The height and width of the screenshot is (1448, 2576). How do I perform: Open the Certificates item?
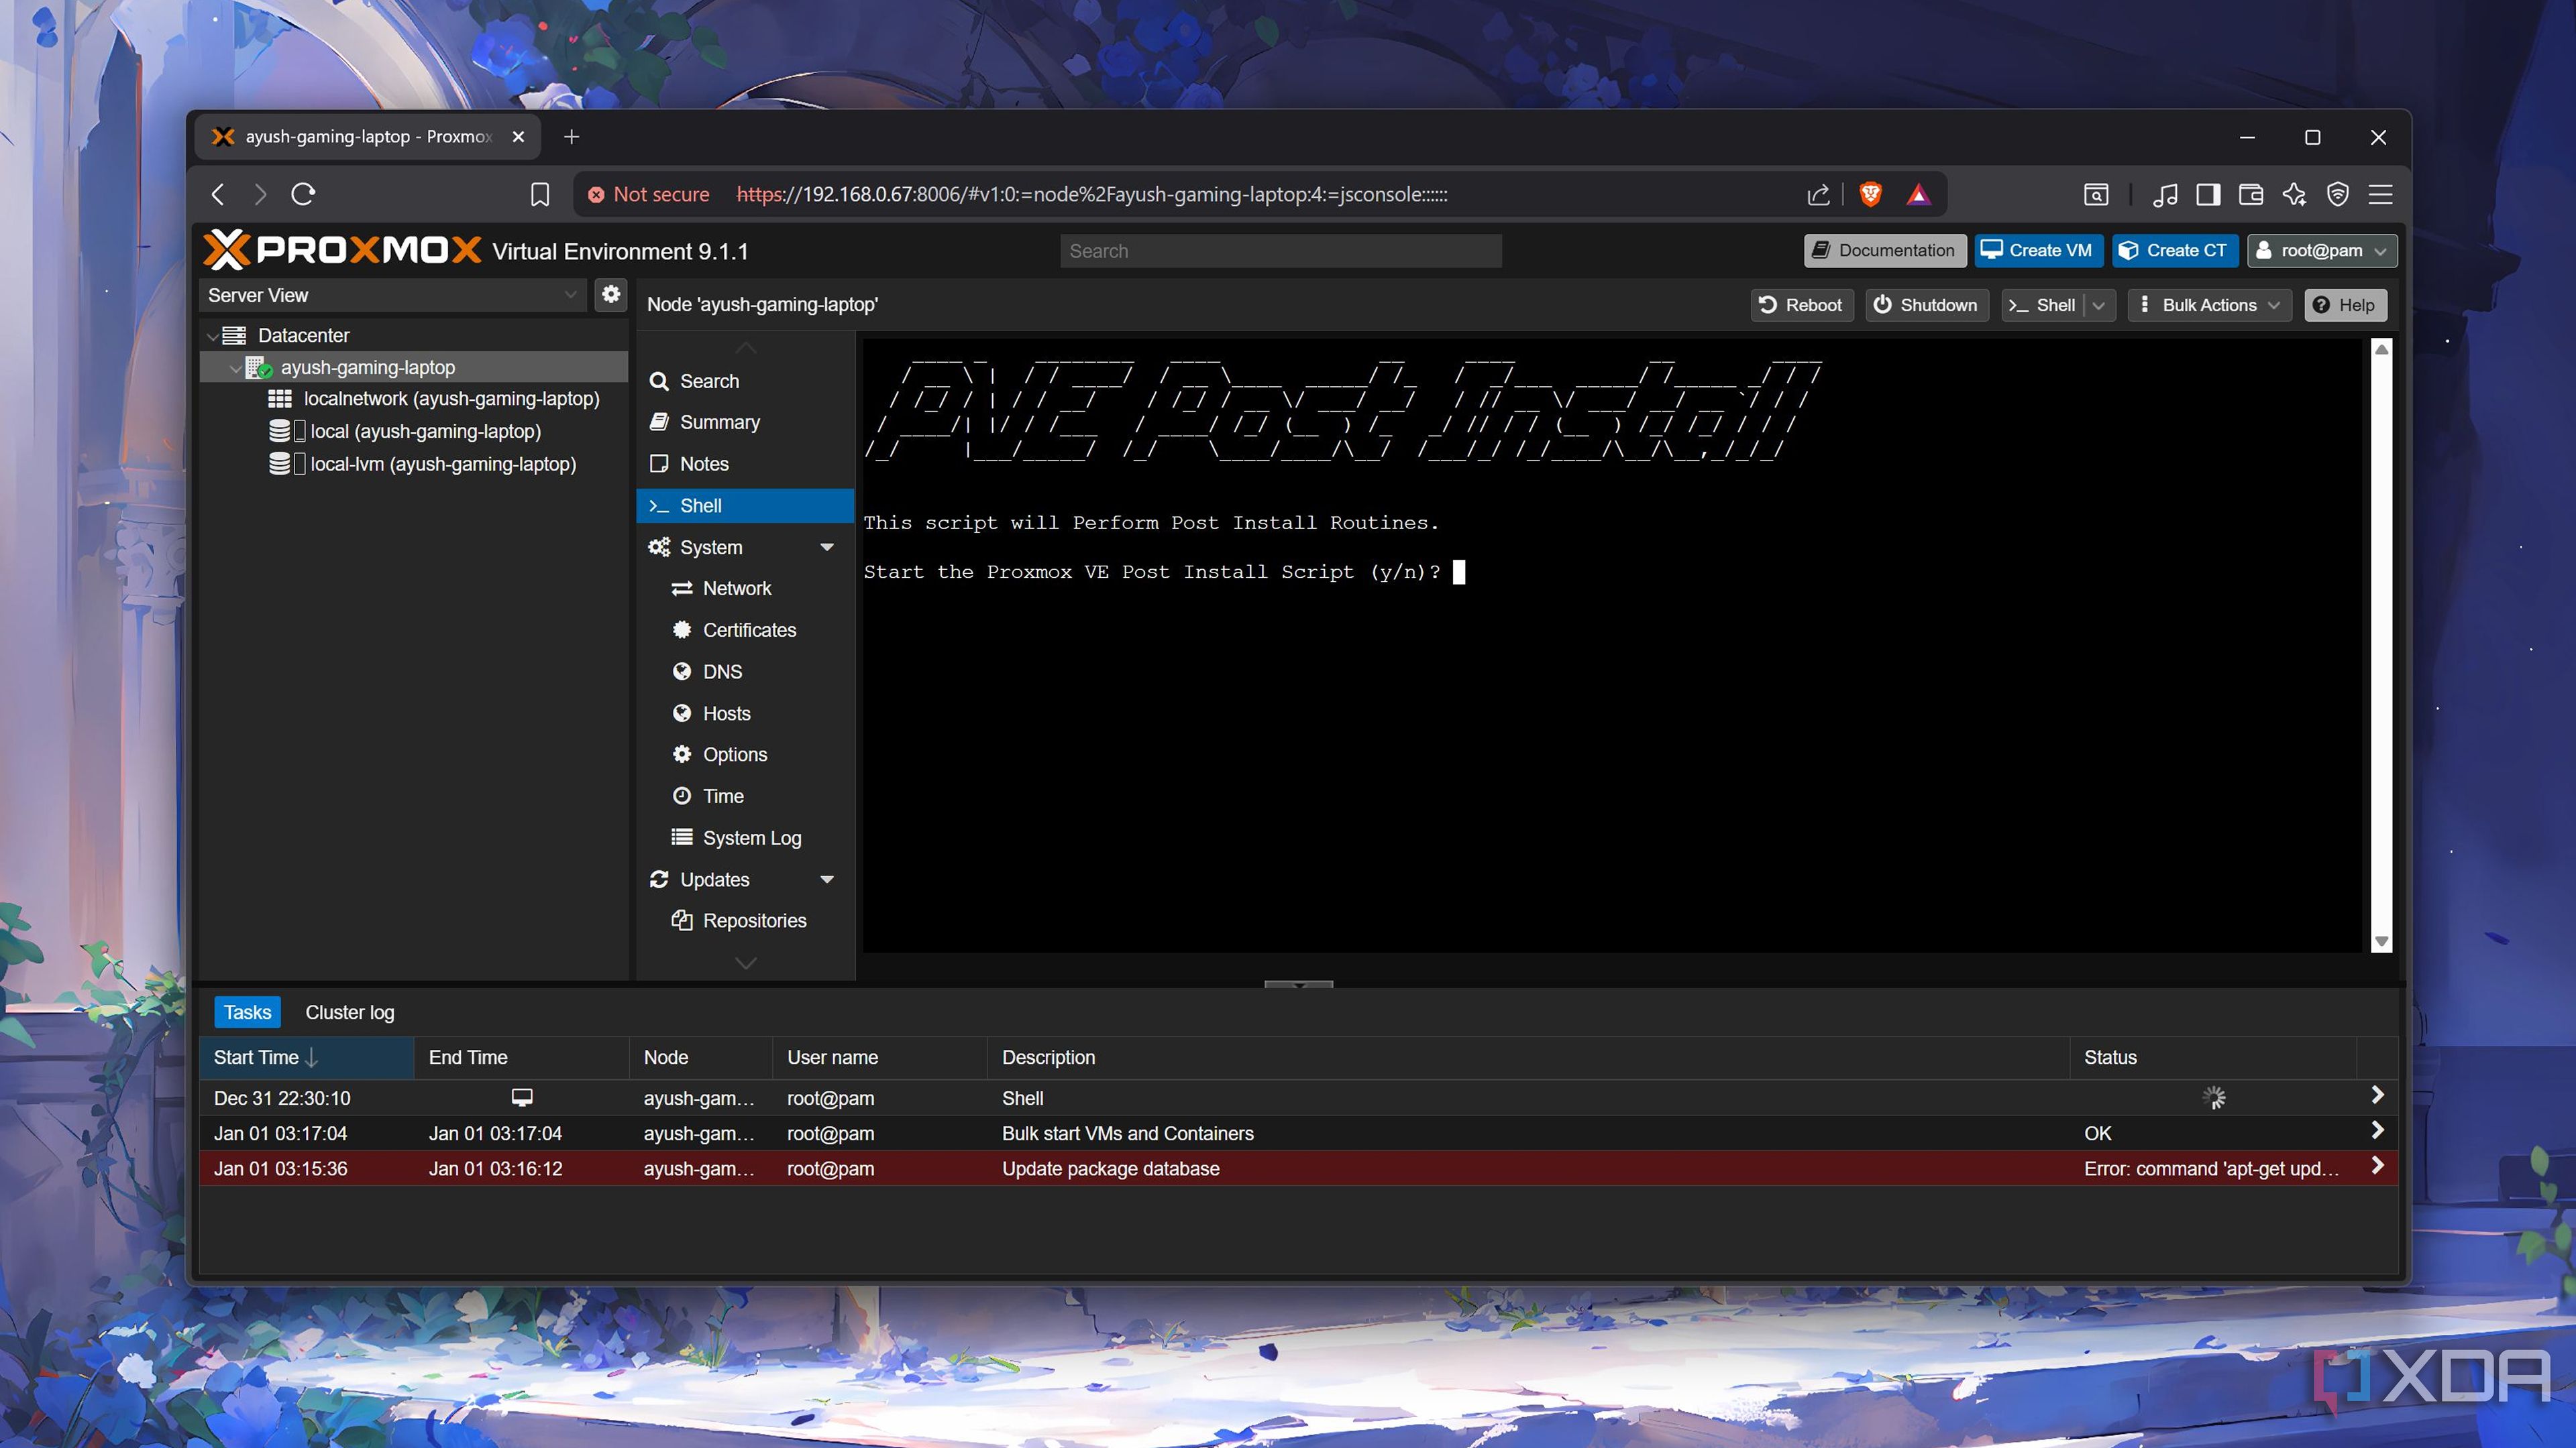click(x=745, y=629)
